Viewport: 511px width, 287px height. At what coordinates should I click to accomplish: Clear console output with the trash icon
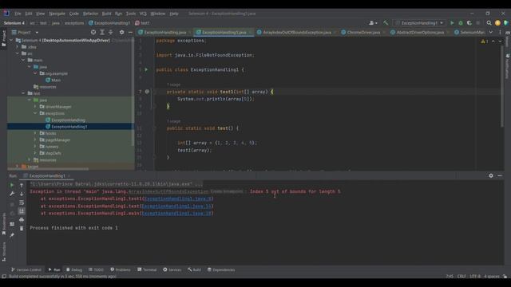(x=22, y=228)
